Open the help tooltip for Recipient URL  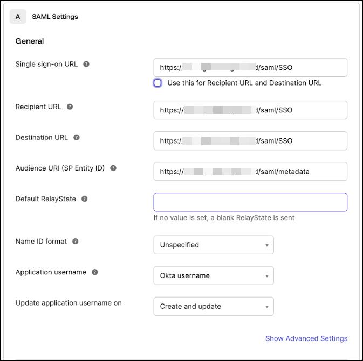point(70,107)
